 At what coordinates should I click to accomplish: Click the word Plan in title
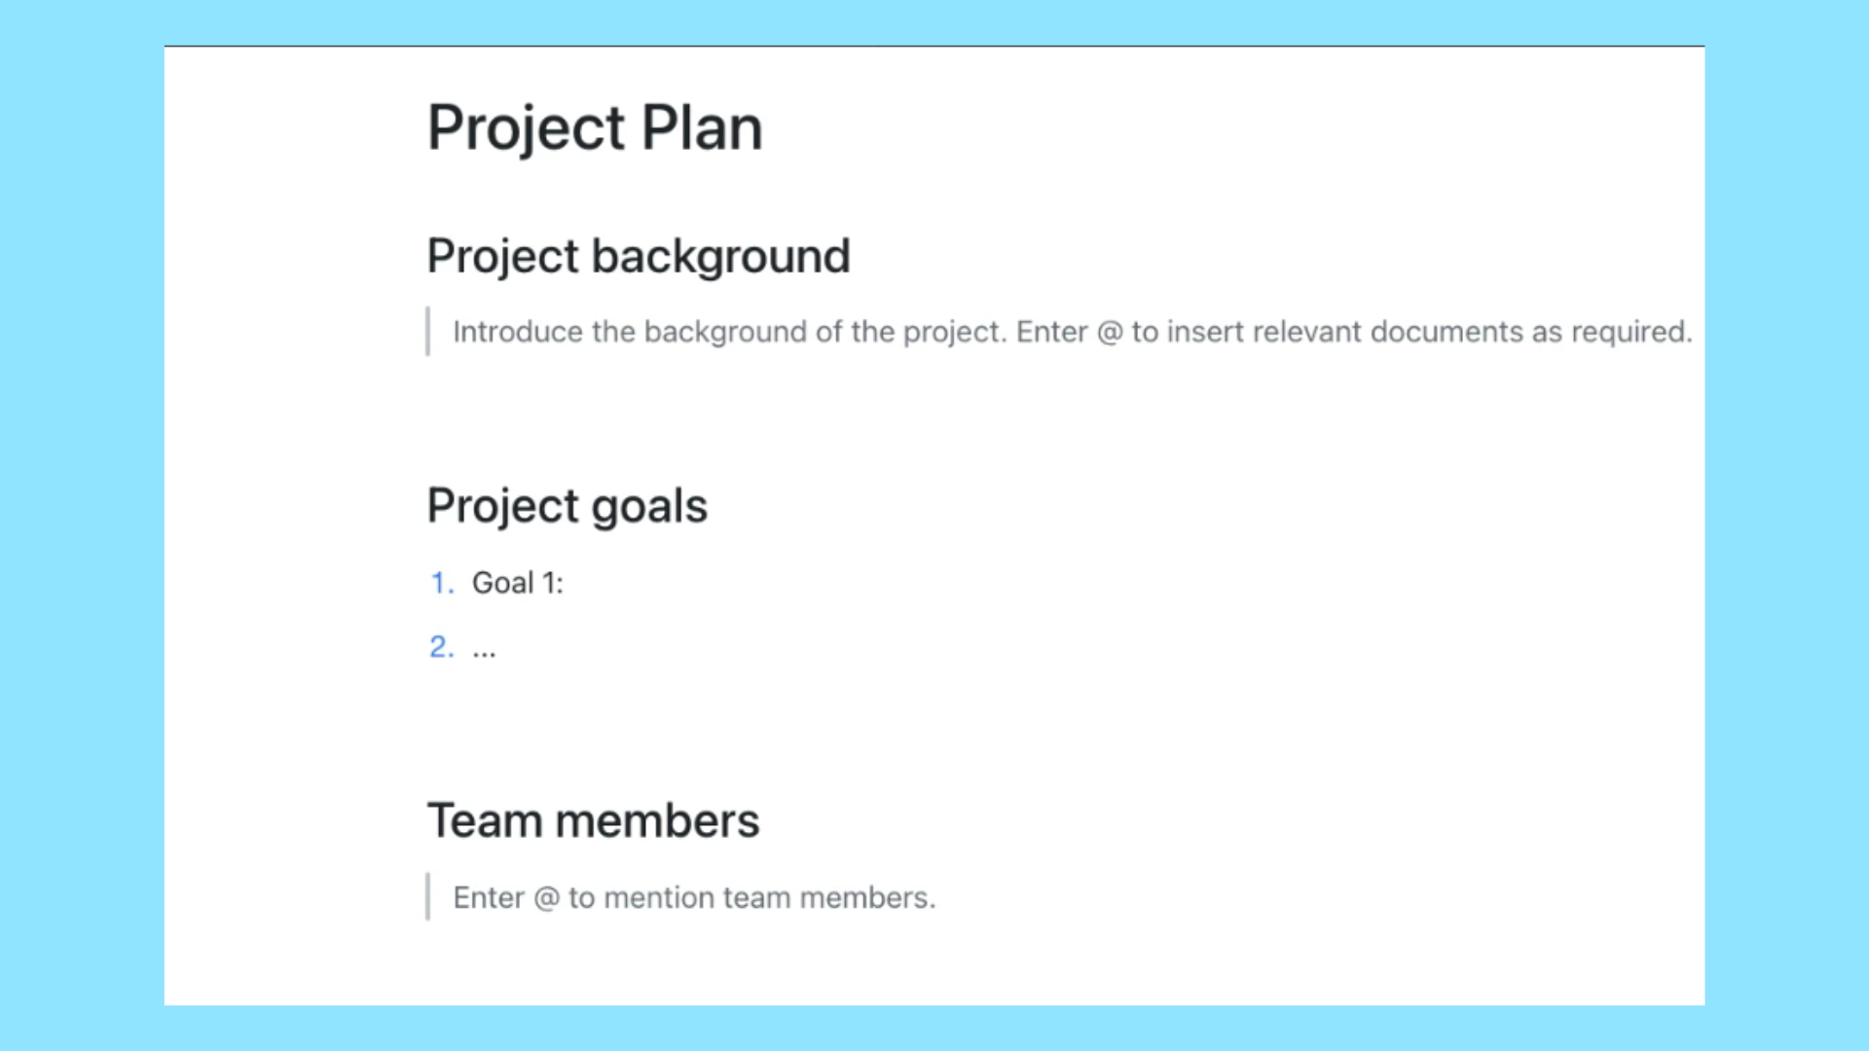pos(701,128)
